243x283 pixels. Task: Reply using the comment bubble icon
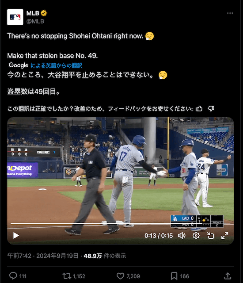pyautogui.click(x=13, y=276)
